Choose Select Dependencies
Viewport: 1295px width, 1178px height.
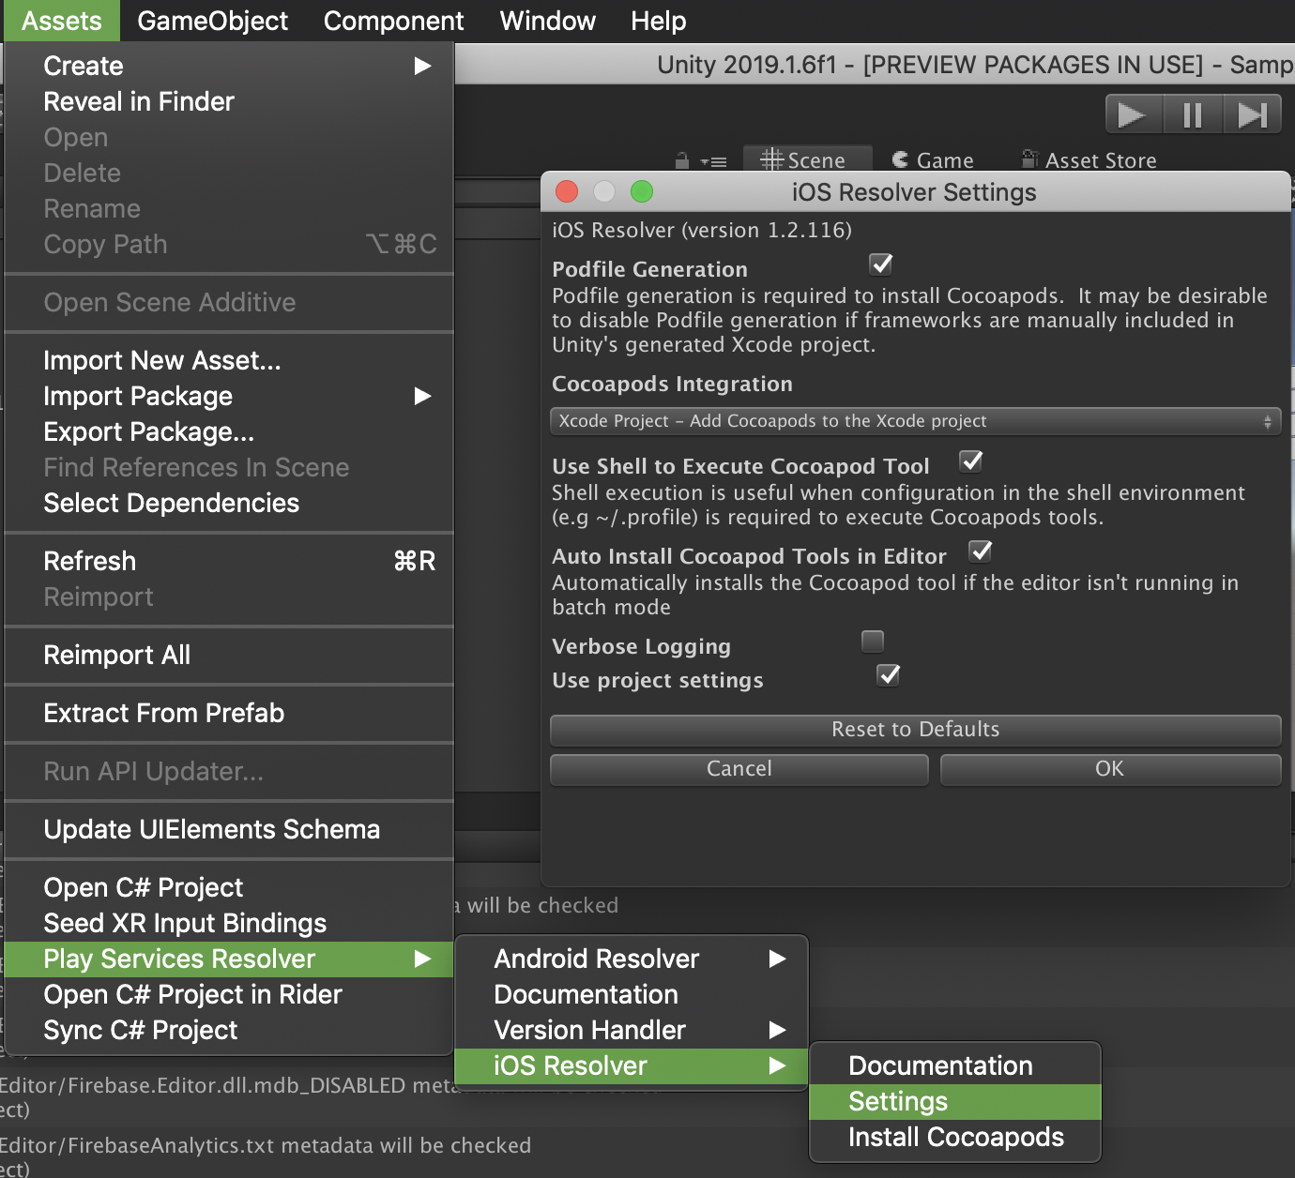[x=229, y=503]
